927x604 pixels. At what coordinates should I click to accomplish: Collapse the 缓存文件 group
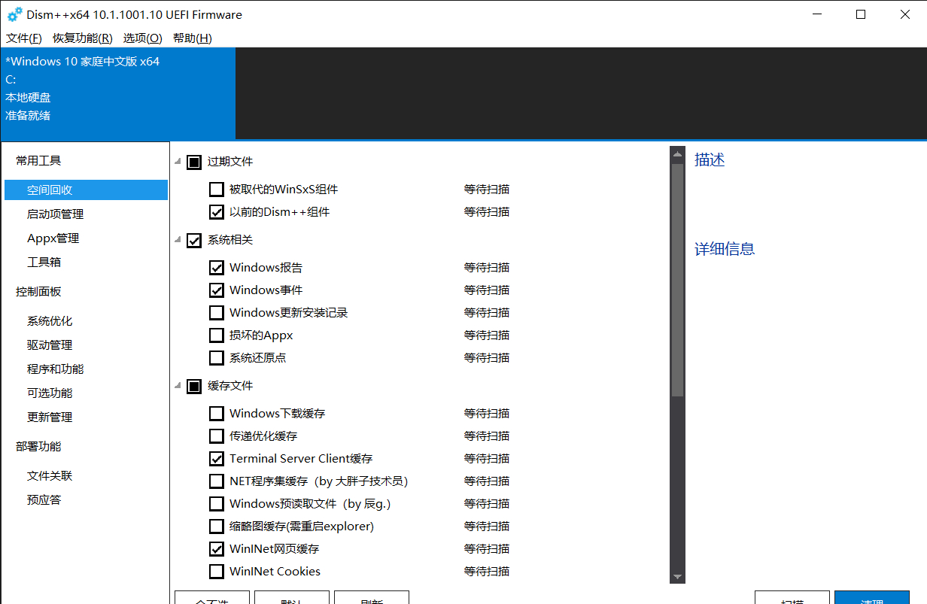tap(177, 385)
